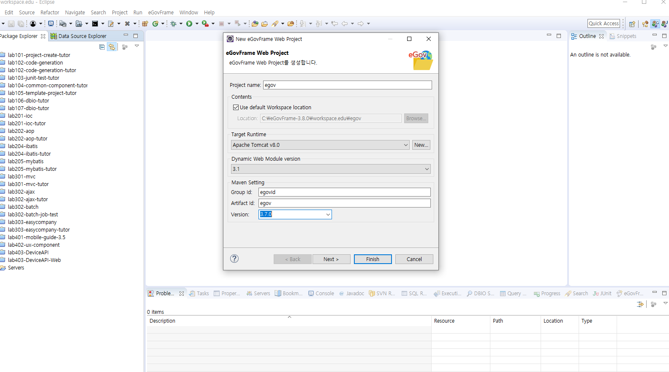
Task: Open the dialog help question mark icon
Action: (x=234, y=259)
